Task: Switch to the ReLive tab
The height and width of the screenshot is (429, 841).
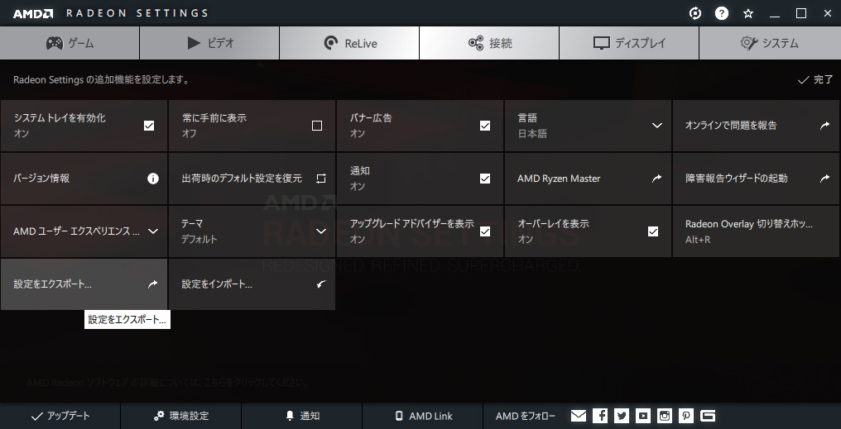Action: [x=349, y=43]
